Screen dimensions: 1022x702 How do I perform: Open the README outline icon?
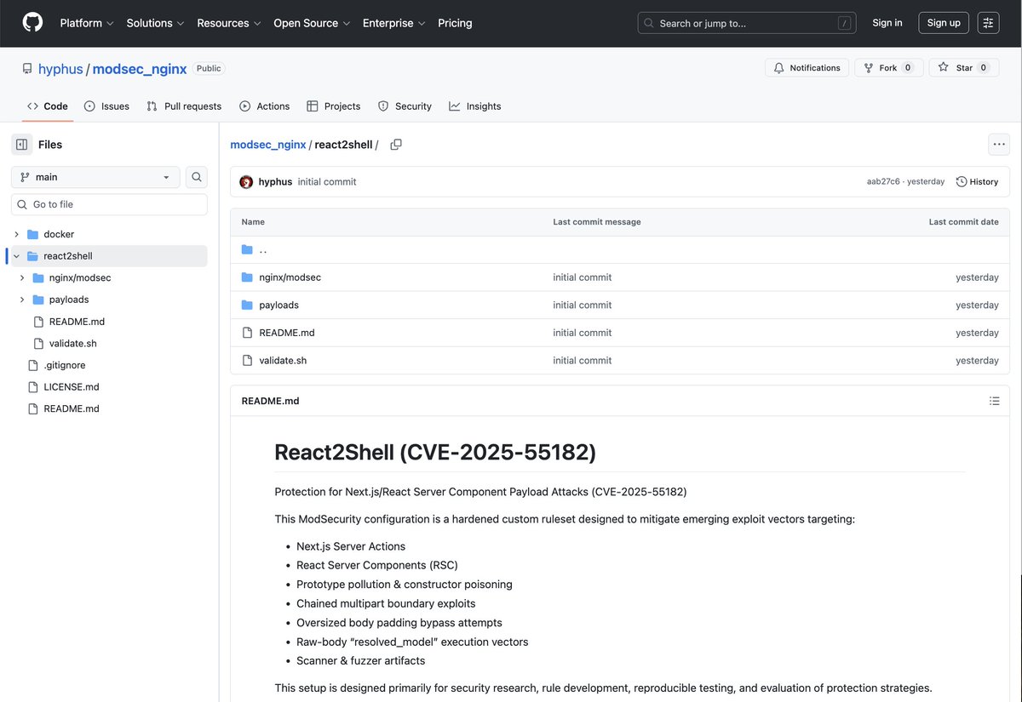coord(994,400)
